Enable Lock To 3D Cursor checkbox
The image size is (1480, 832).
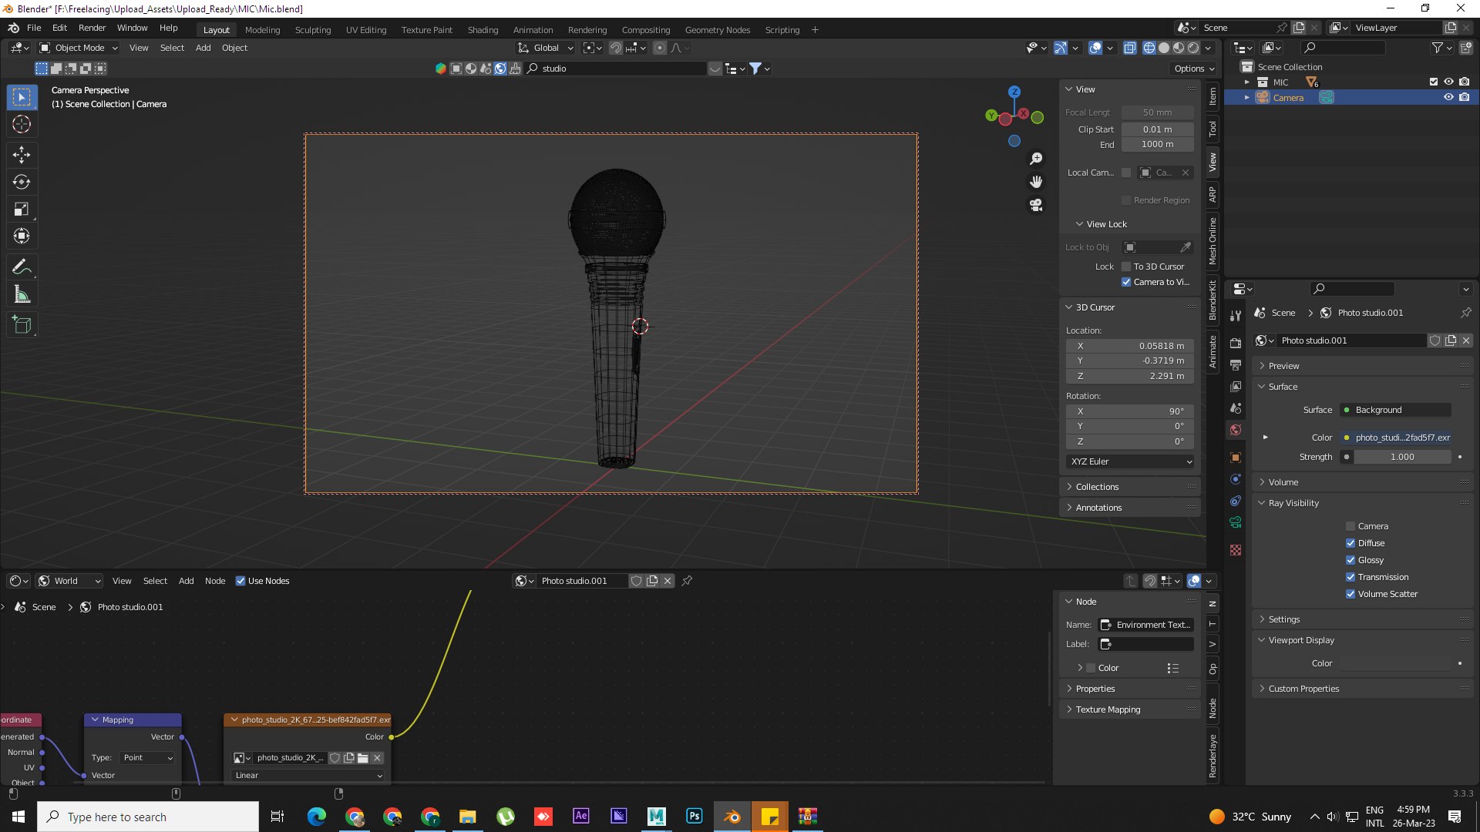[1126, 267]
